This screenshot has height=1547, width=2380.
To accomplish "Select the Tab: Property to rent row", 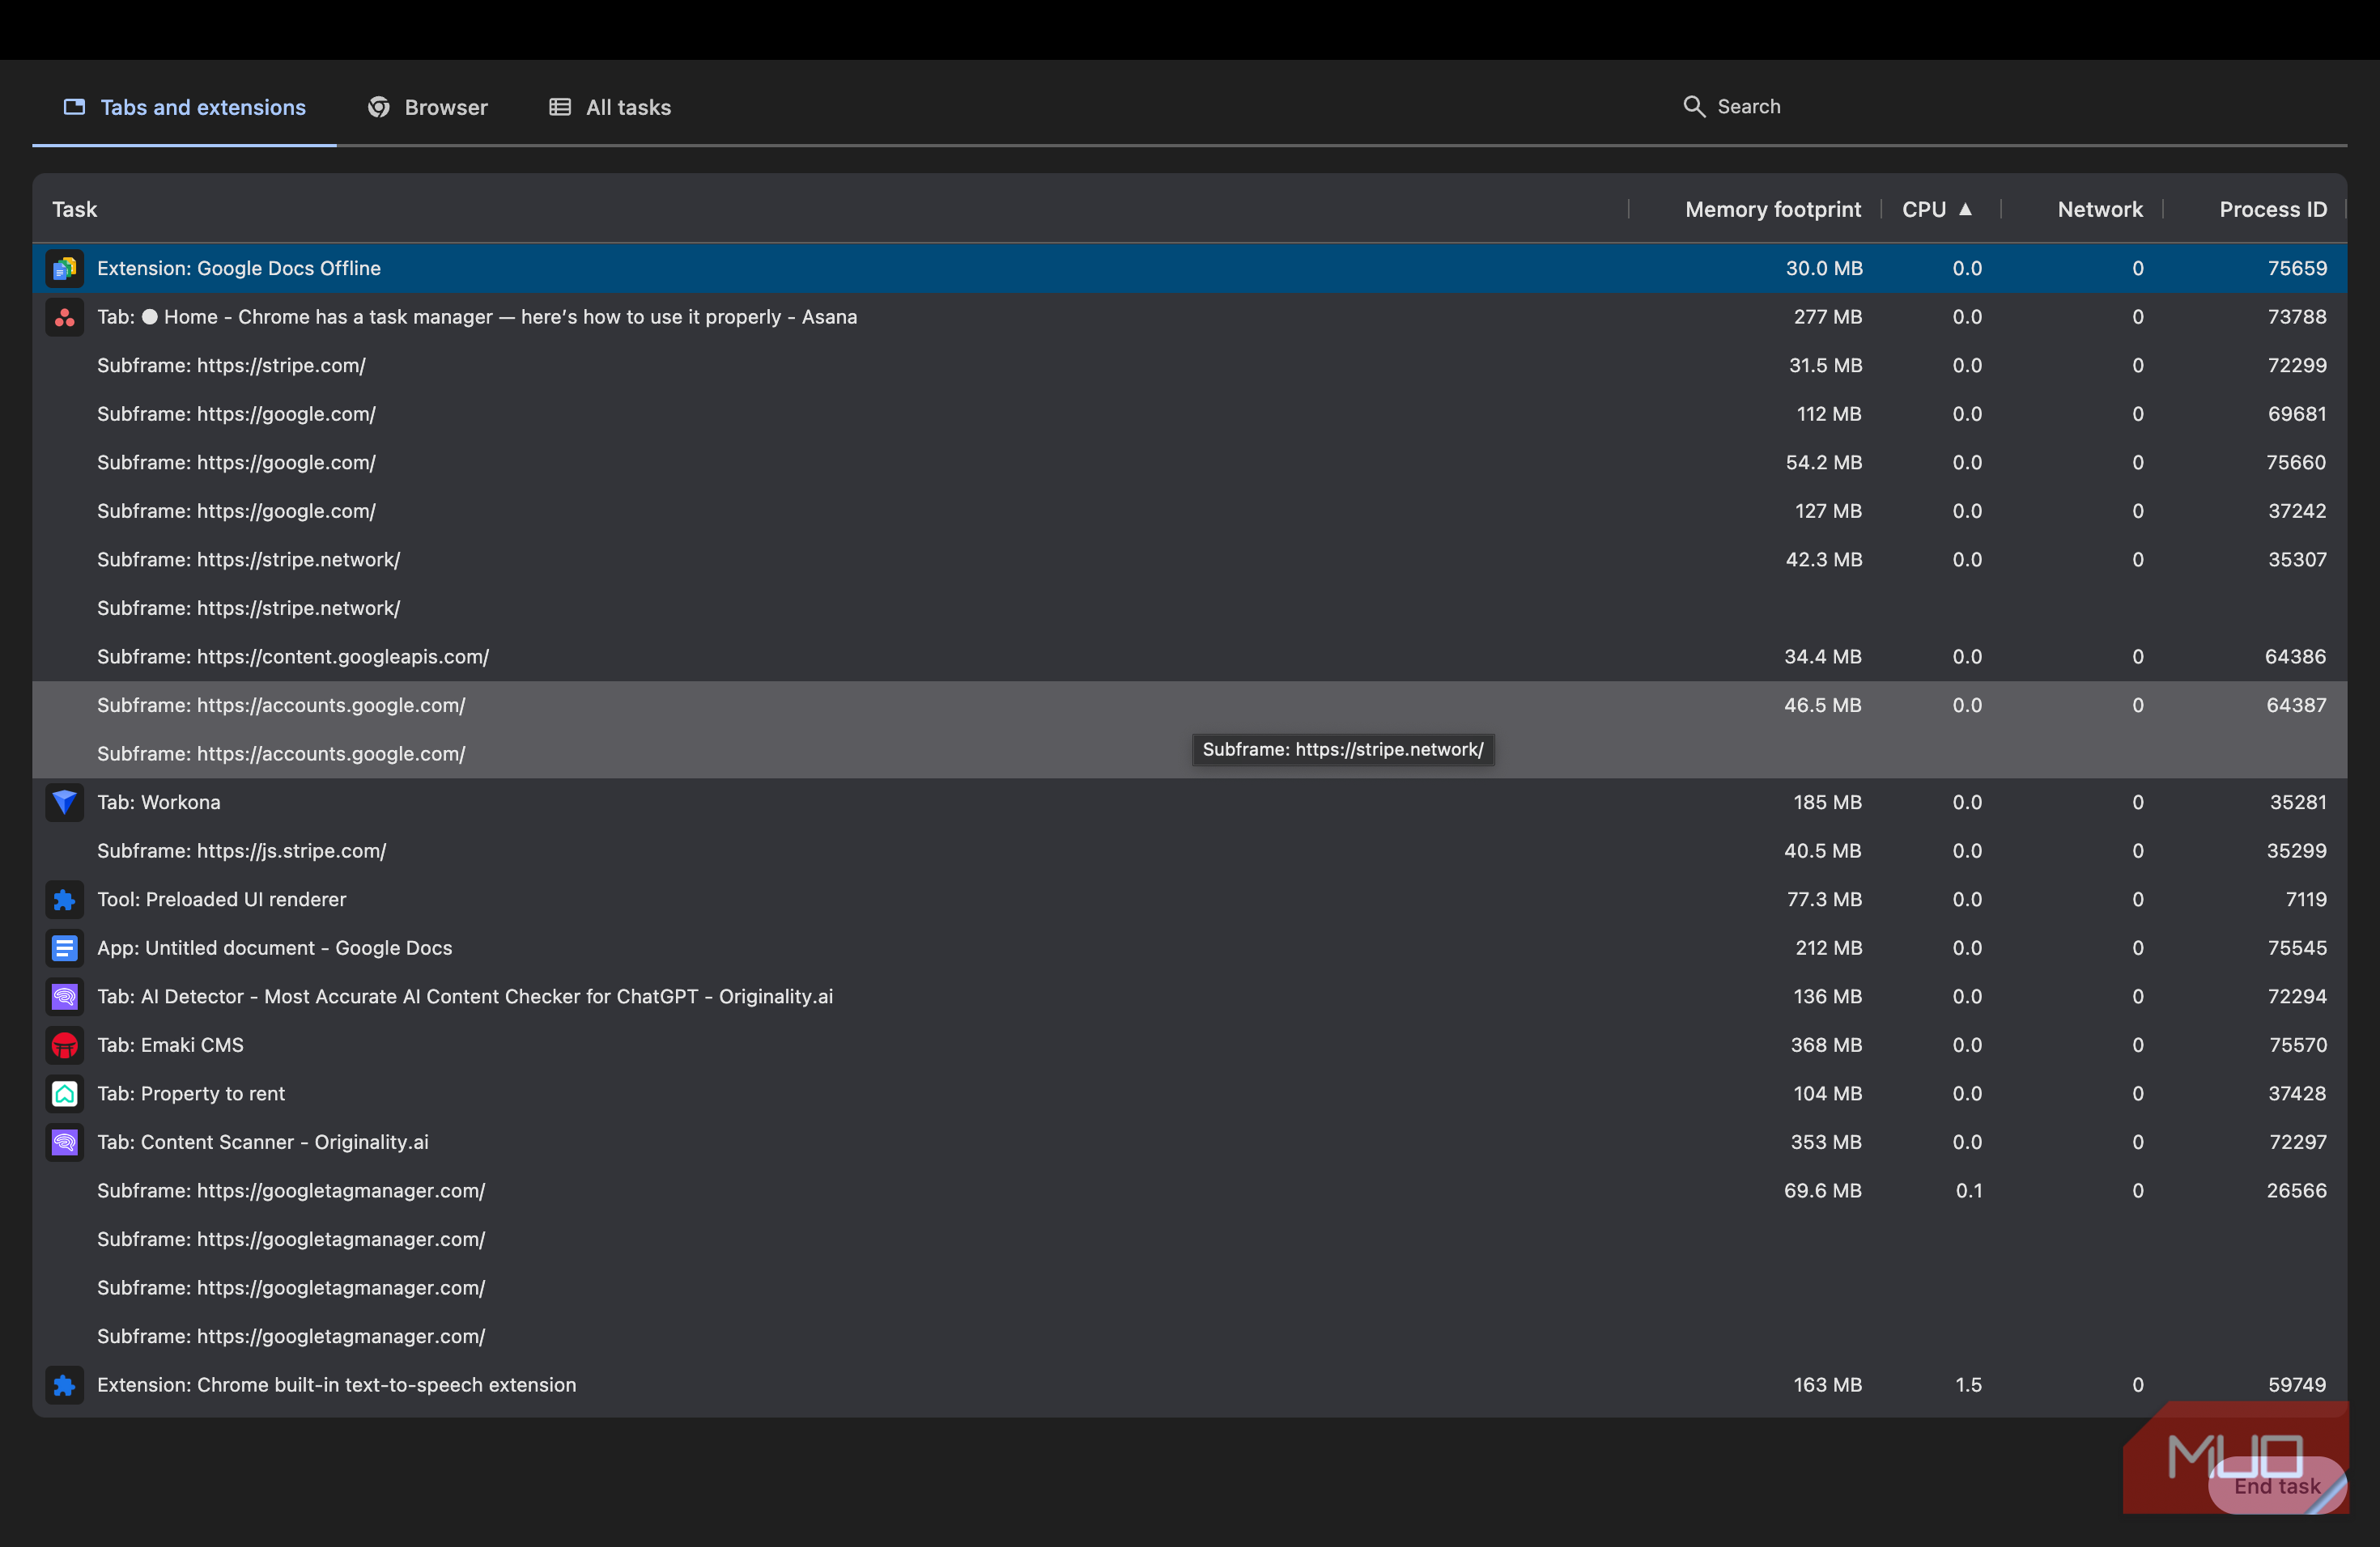I will pos(1190,1093).
